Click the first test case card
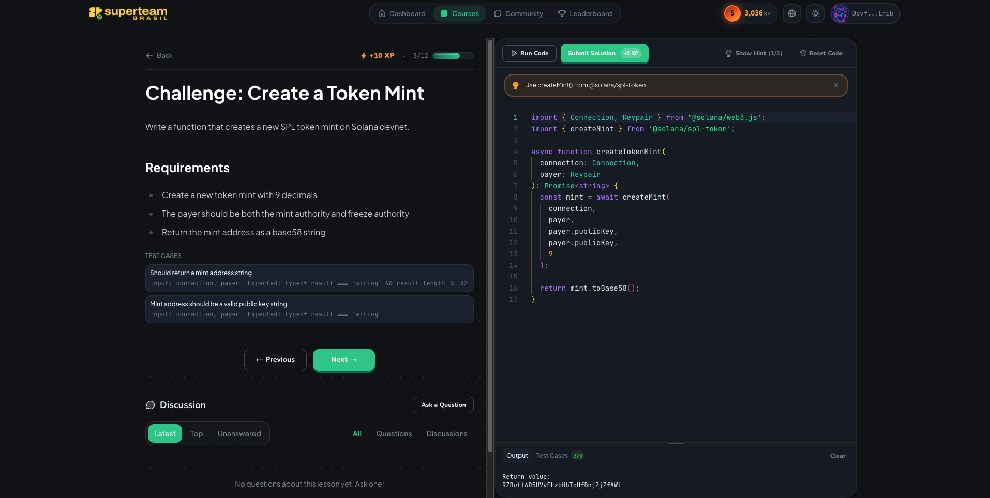Screen dimensions: 990x498 click(x=309, y=278)
